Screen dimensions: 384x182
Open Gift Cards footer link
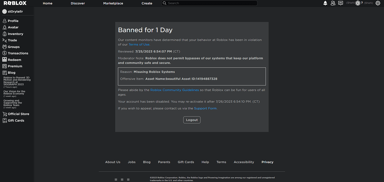coord(186,162)
